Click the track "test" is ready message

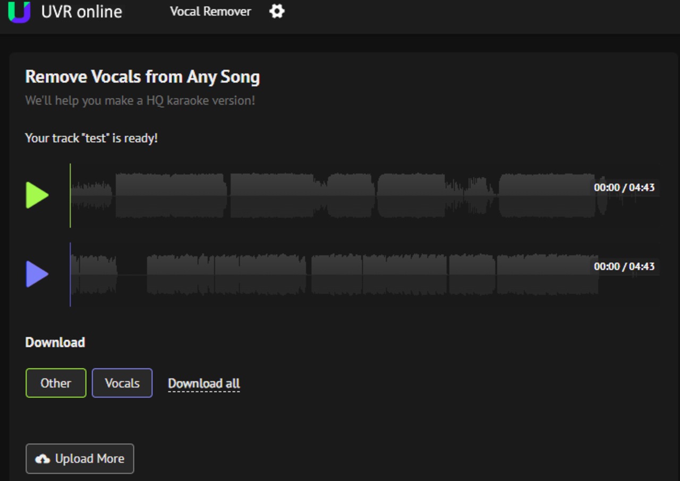coord(91,139)
